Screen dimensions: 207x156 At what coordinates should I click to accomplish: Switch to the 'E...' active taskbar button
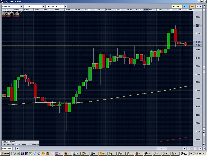(x=184, y=154)
